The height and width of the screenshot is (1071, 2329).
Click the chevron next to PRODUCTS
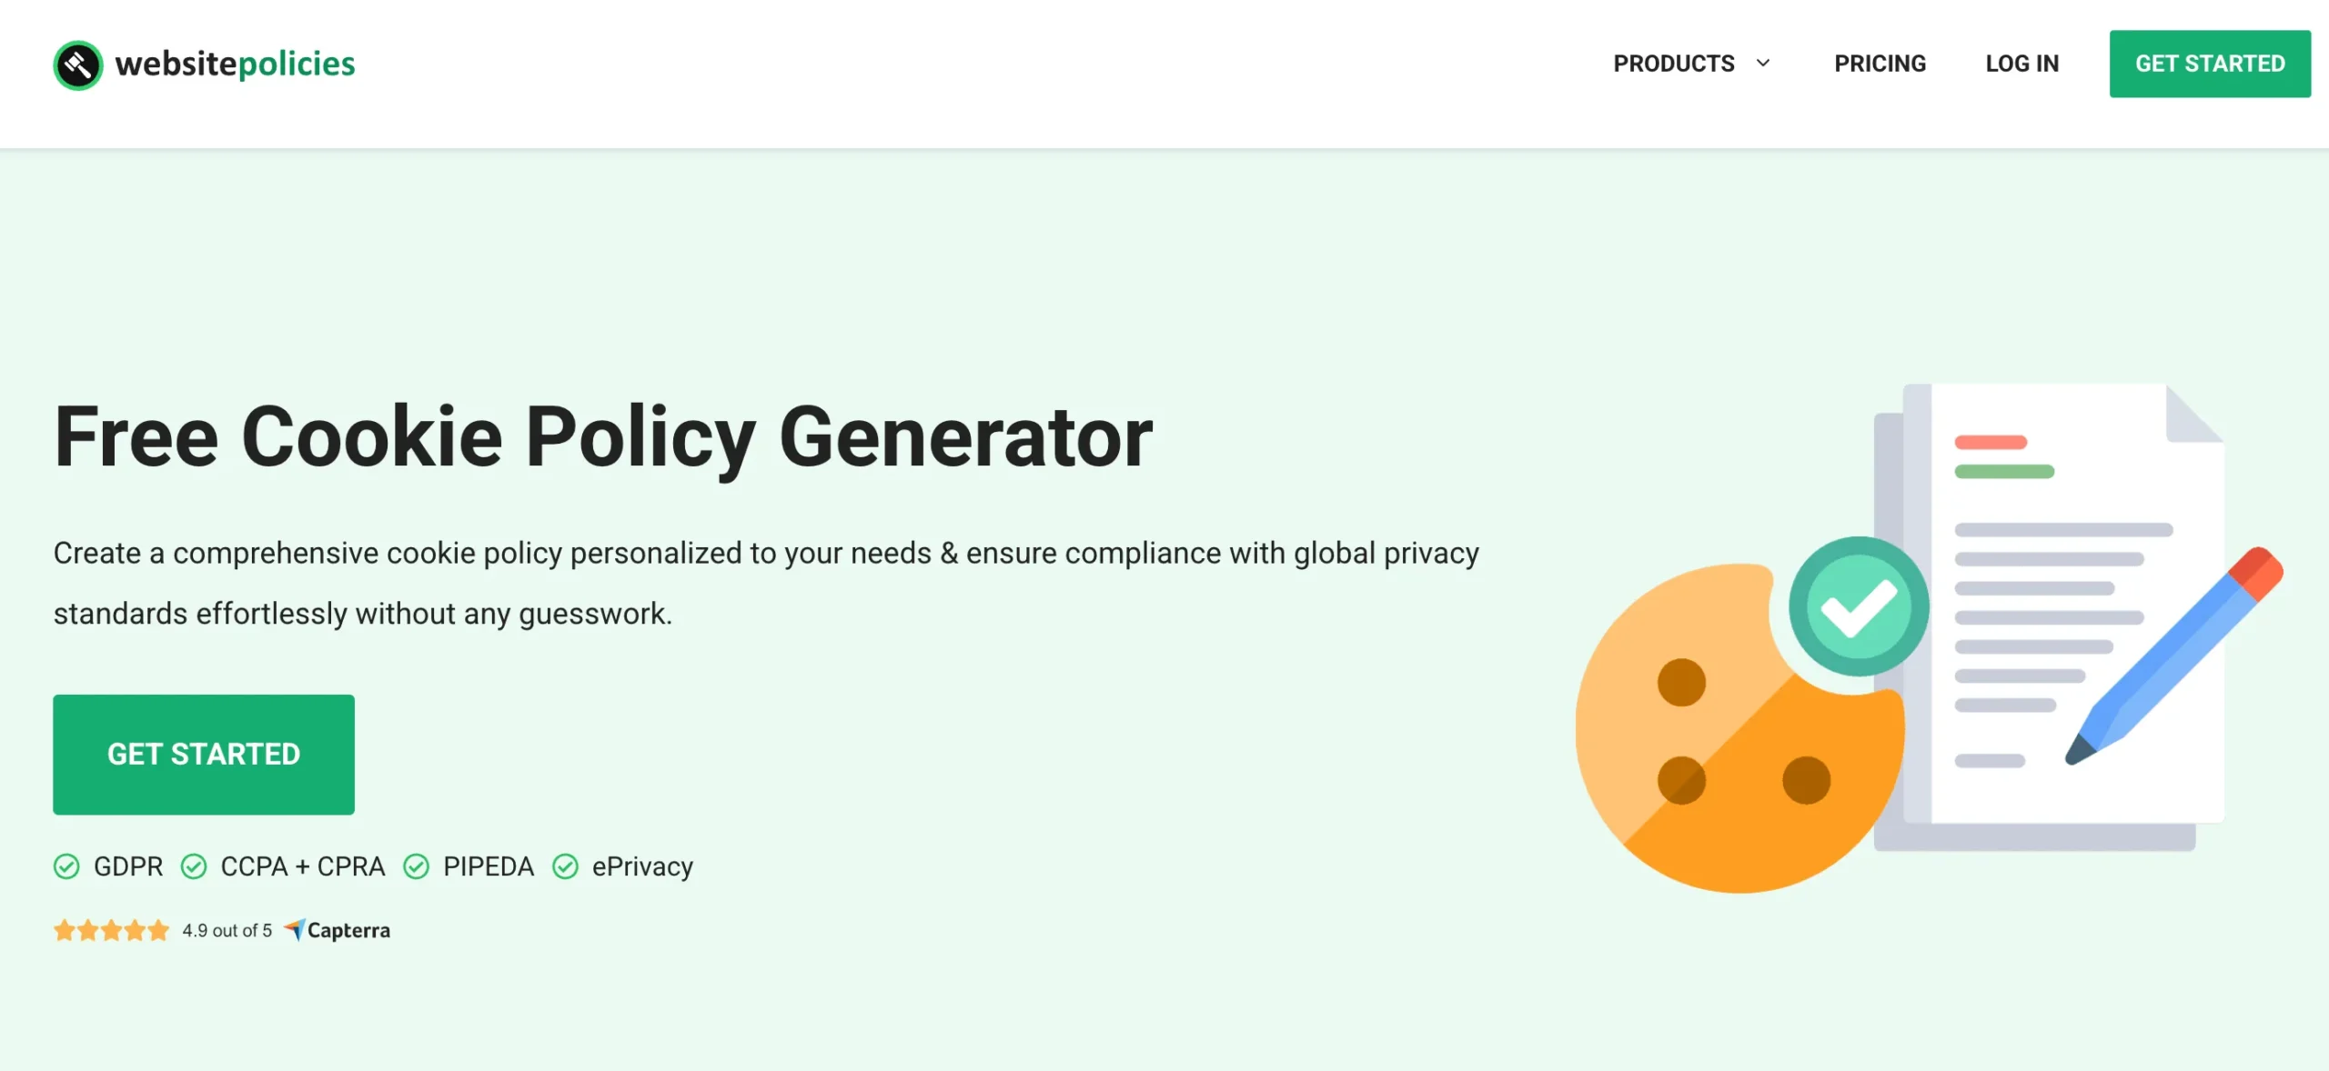pos(1763,63)
